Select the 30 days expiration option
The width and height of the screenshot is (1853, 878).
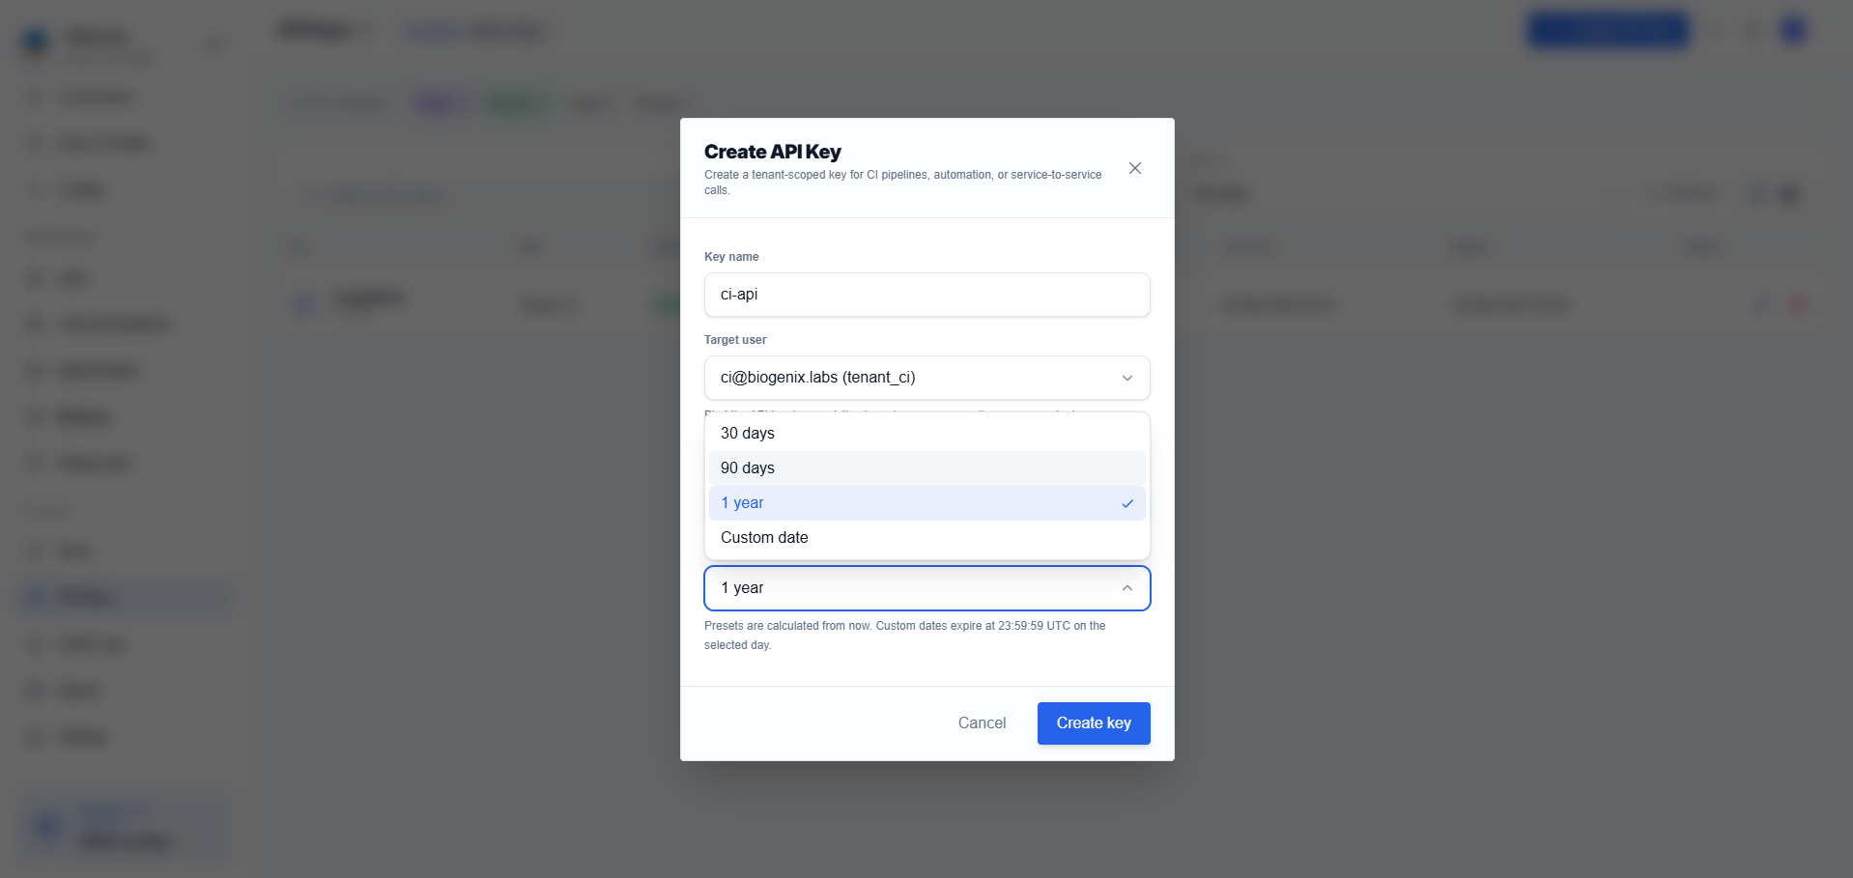926,434
